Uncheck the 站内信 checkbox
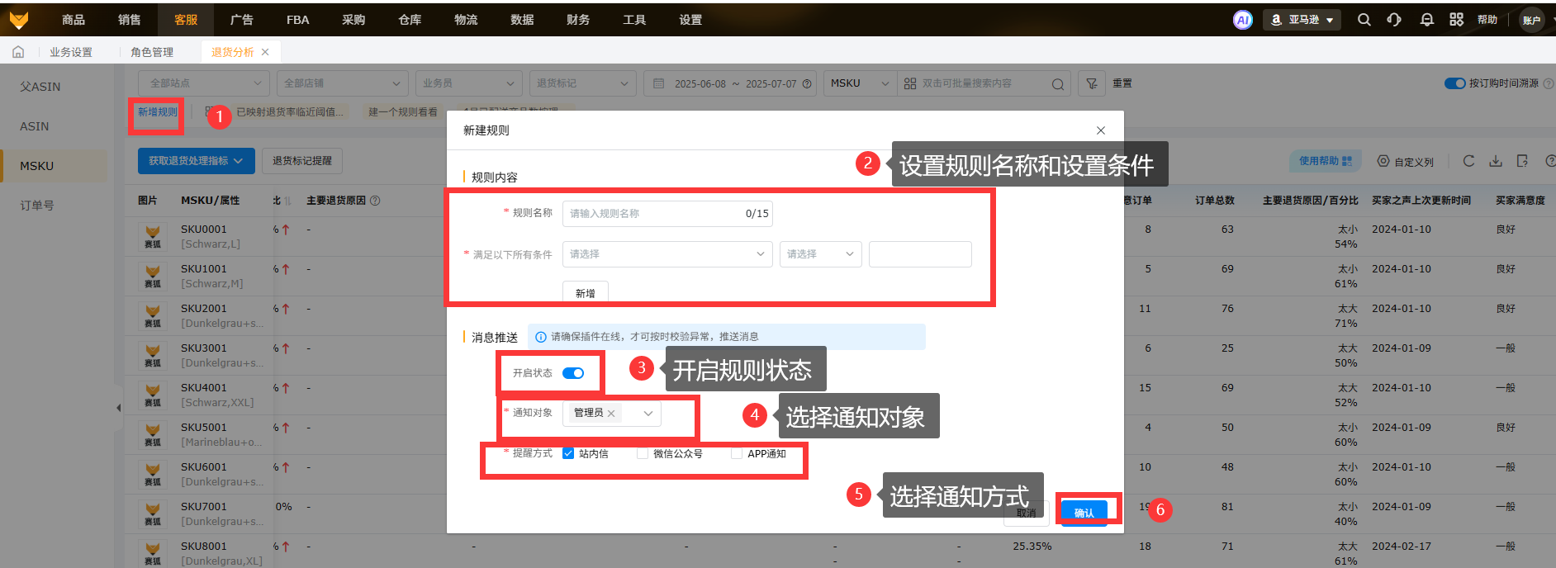Image resolution: width=1556 pixels, height=568 pixels. (568, 453)
